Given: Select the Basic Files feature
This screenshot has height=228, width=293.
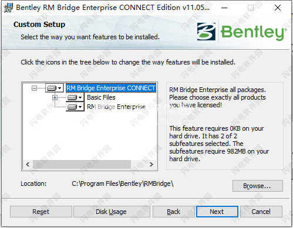Looking at the screenshot, I should (101, 97).
